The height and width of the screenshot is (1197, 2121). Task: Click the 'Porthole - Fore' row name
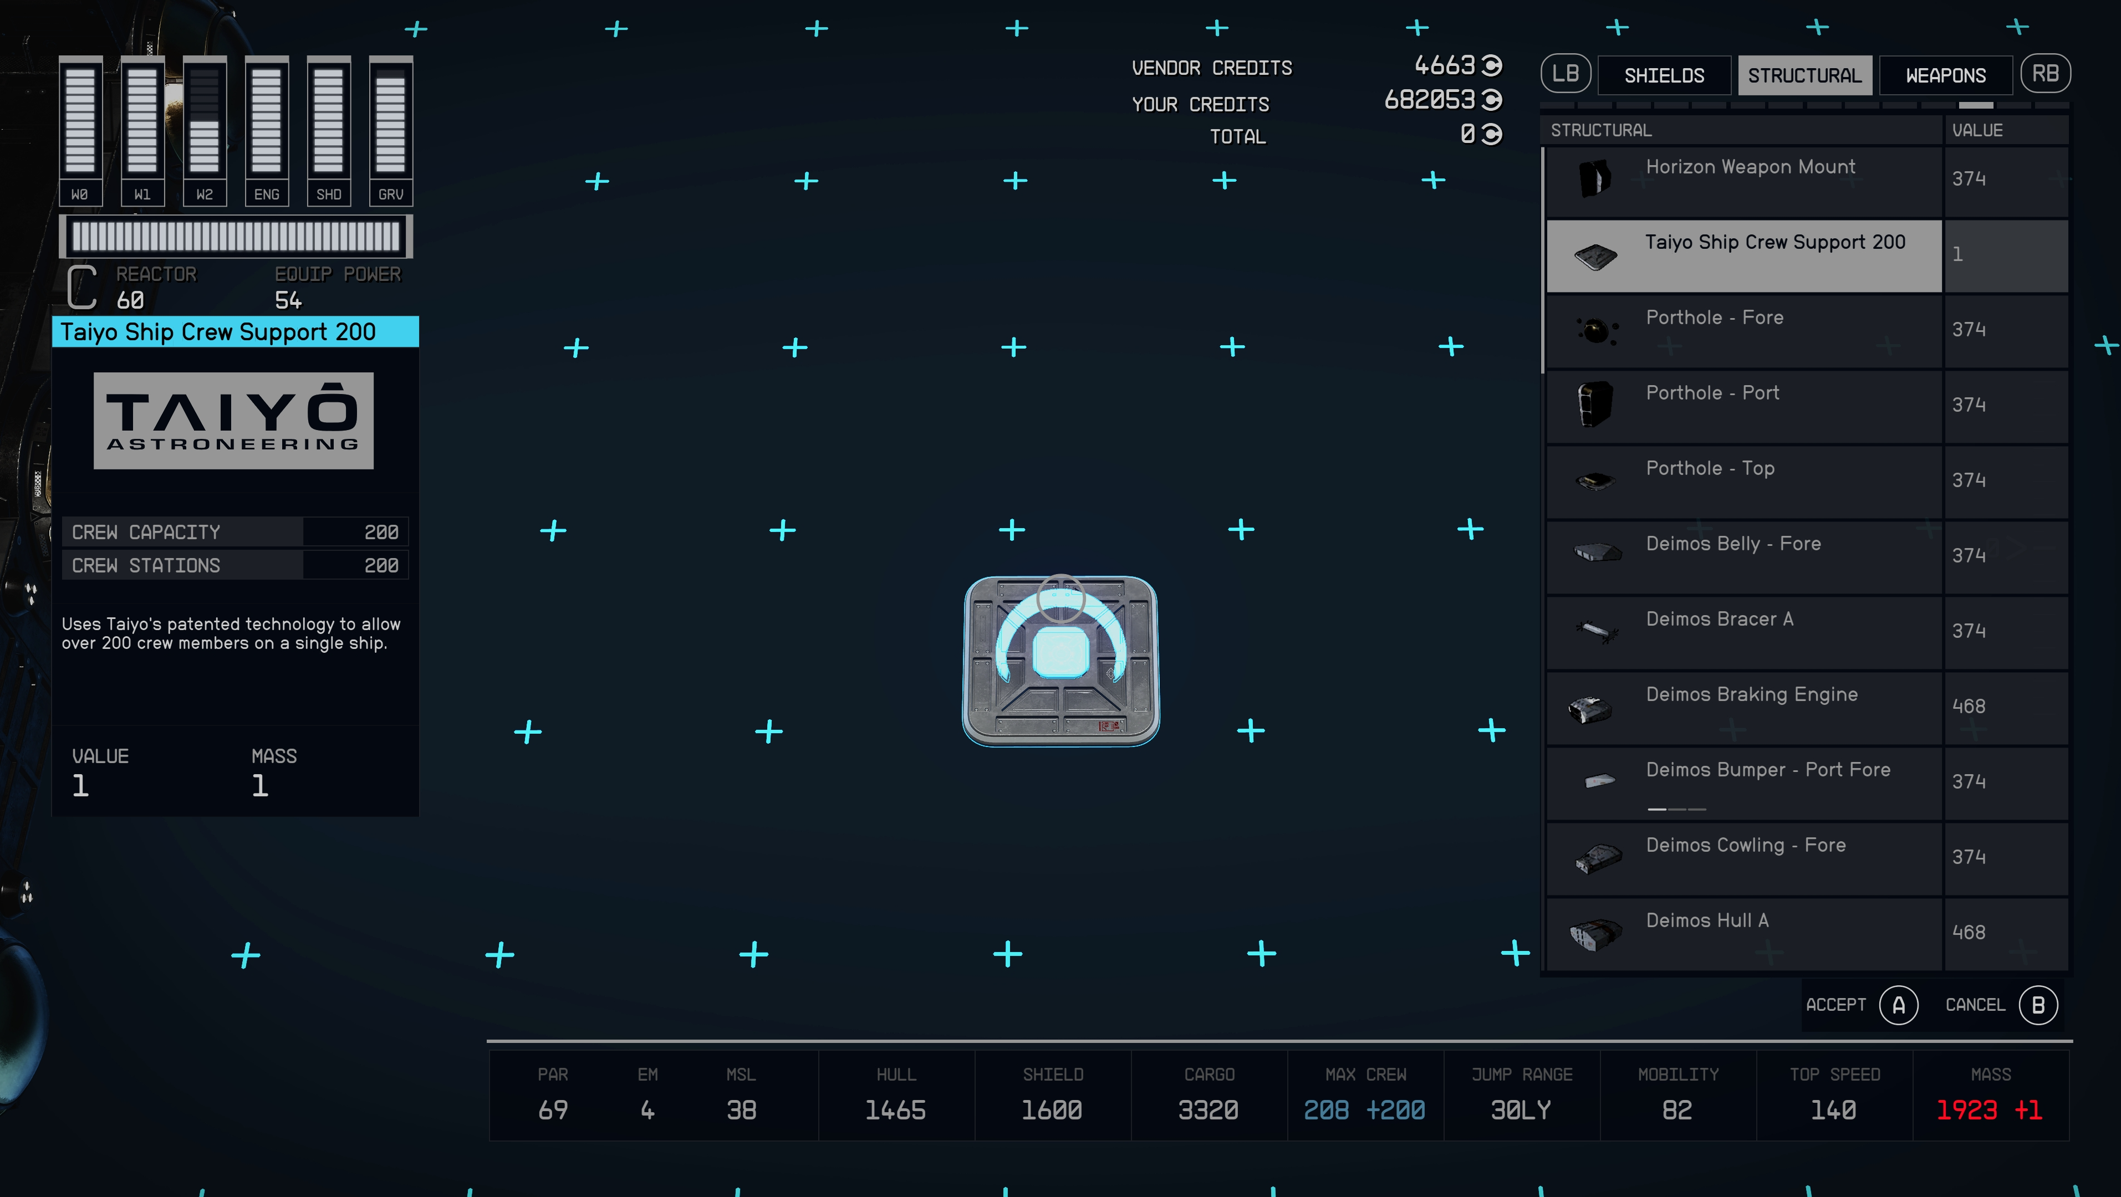[x=1714, y=318]
